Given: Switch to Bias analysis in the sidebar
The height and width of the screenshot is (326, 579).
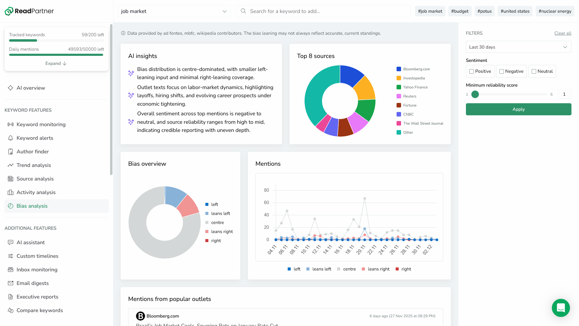Looking at the screenshot, I should point(32,206).
